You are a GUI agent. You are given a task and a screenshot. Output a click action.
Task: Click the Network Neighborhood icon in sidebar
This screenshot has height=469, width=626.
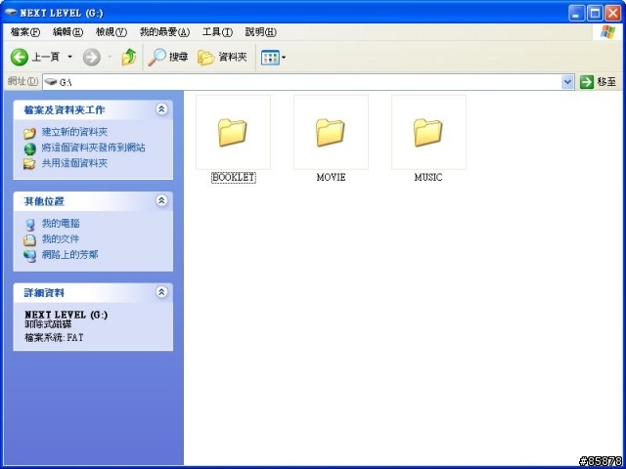pos(30,256)
